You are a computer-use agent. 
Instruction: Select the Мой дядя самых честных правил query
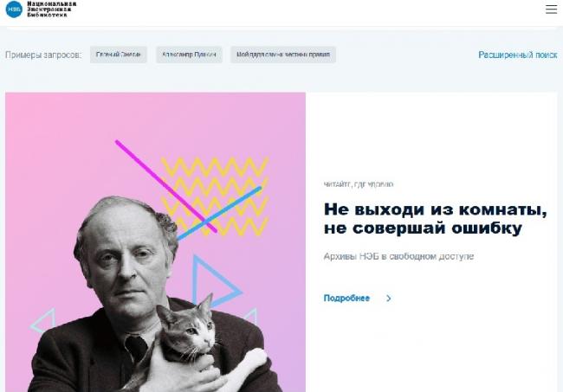pos(283,55)
